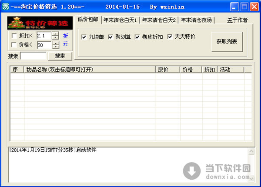261x187 pixels.
Task: Click the 物品名称 column header
Action: coord(90,70)
